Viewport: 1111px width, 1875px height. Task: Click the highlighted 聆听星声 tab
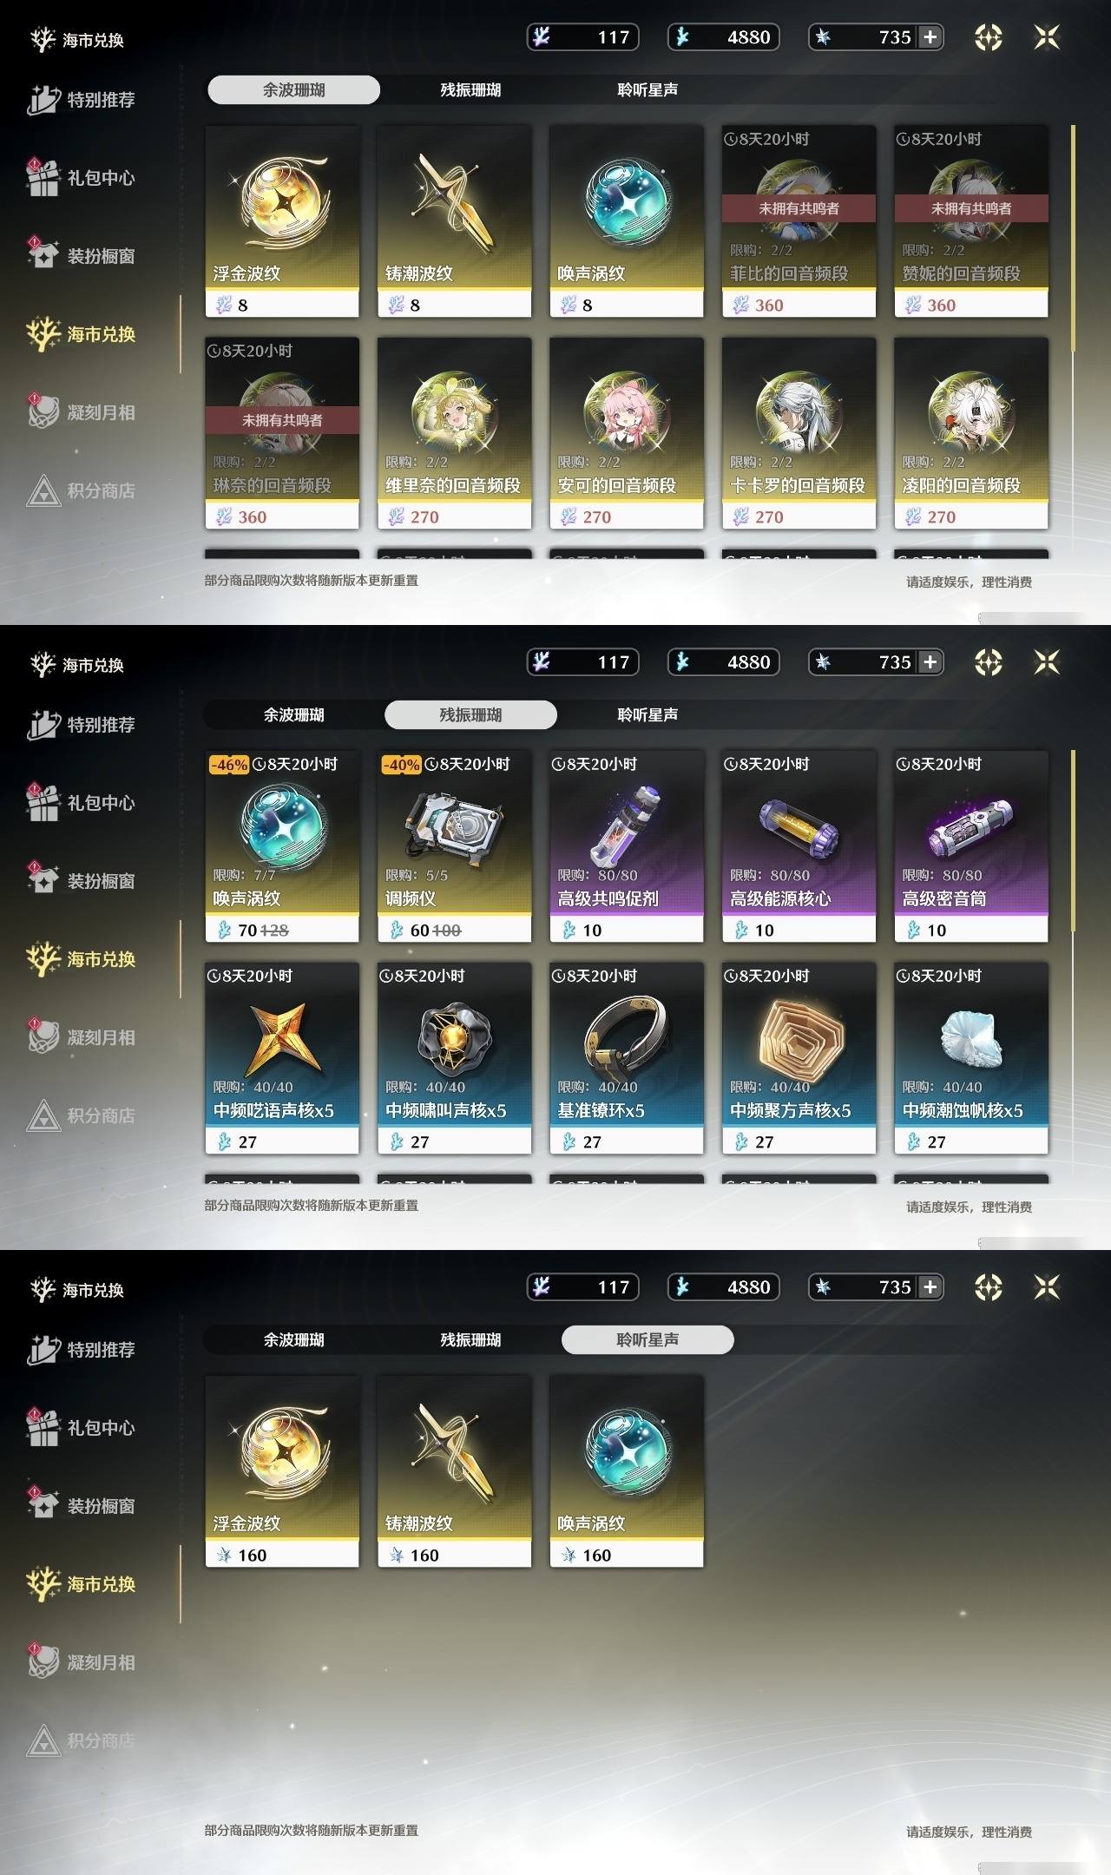648,1339
